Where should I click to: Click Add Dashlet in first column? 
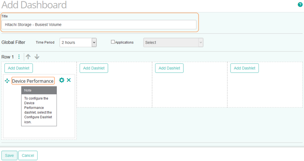(x=18, y=68)
